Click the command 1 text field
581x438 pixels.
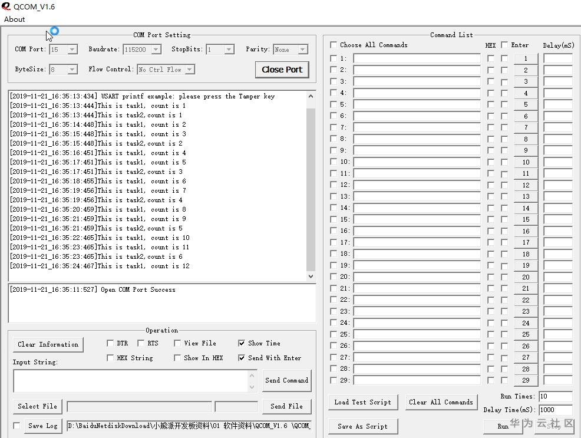pos(417,58)
